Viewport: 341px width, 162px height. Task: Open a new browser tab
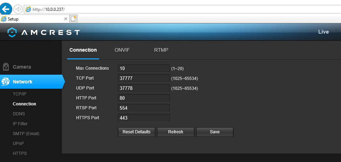pos(74,19)
